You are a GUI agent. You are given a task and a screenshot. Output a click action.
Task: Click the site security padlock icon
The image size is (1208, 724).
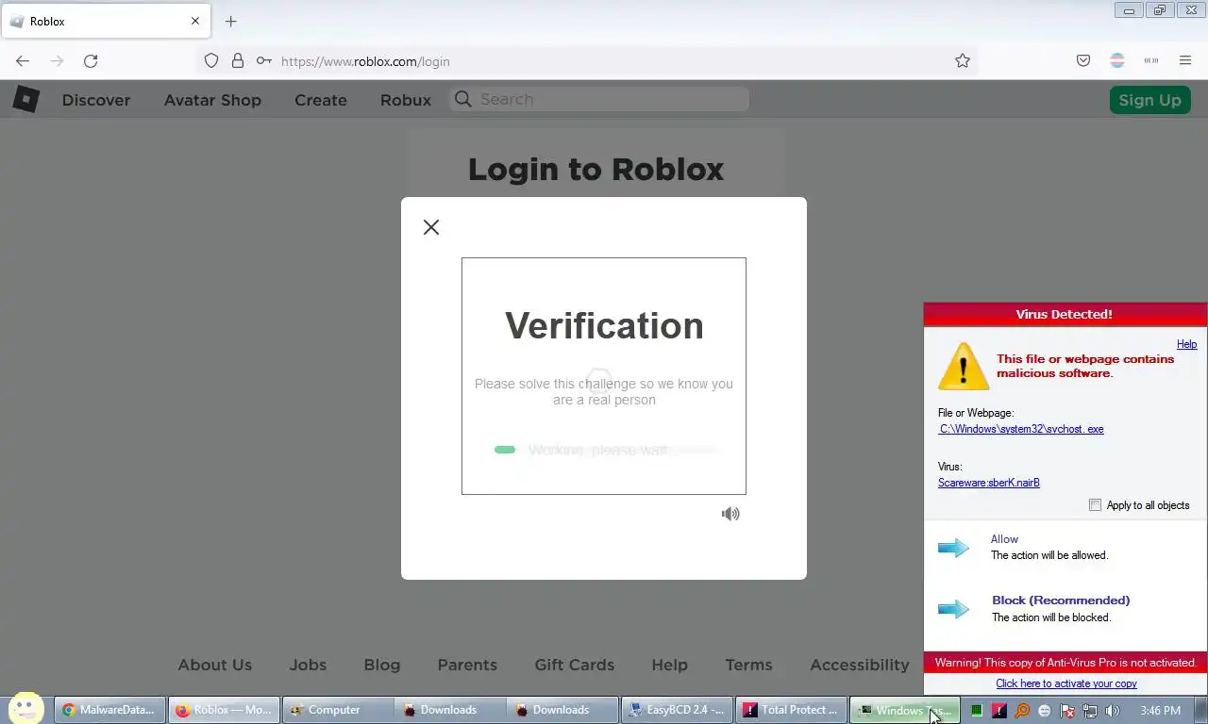(238, 61)
